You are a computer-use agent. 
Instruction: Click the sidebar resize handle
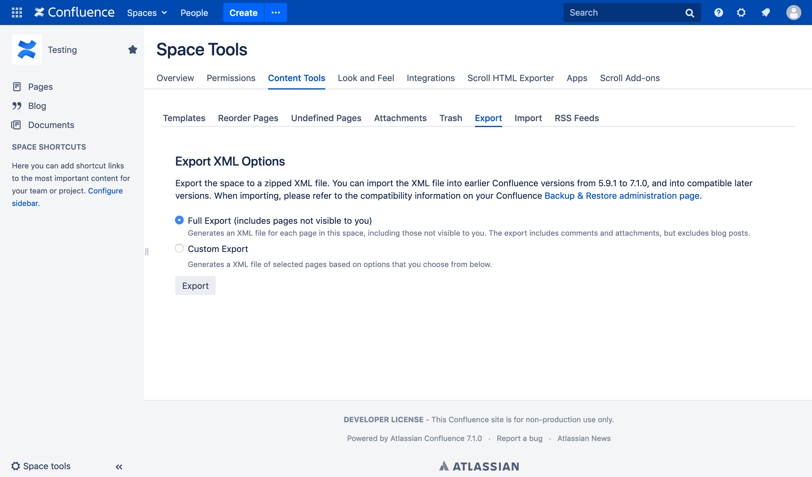pyautogui.click(x=146, y=252)
